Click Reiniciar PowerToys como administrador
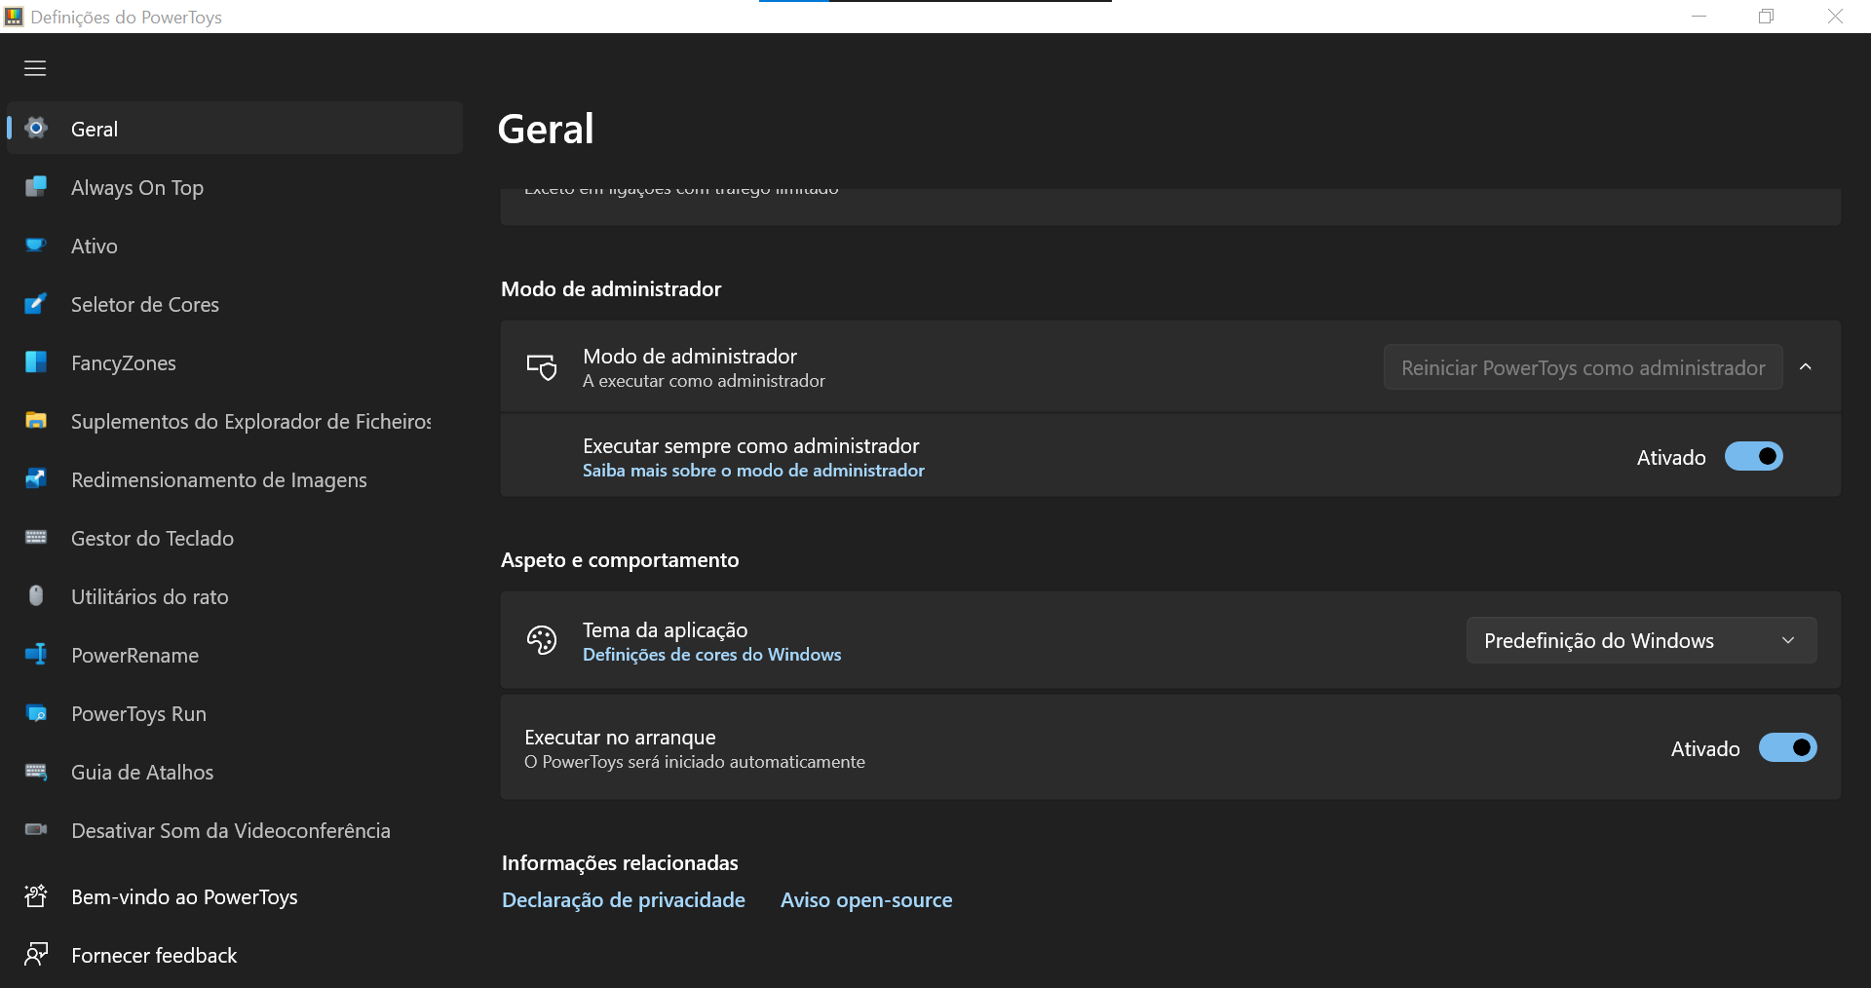This screenshot has height=988, width=1871. pos(1581,367)
